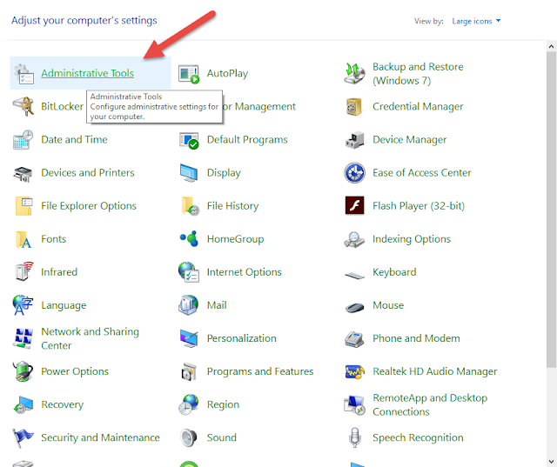
Task: Click the Infrared icon
Action: (24, 272)
